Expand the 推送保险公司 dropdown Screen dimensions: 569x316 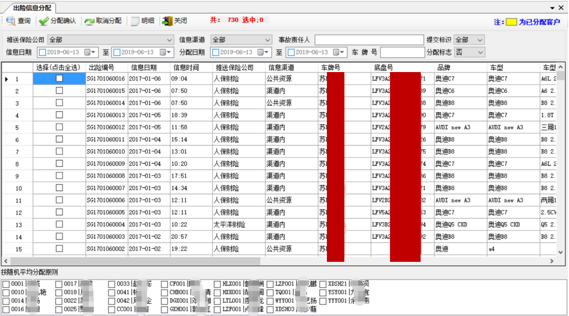click(x=170, y=40)
